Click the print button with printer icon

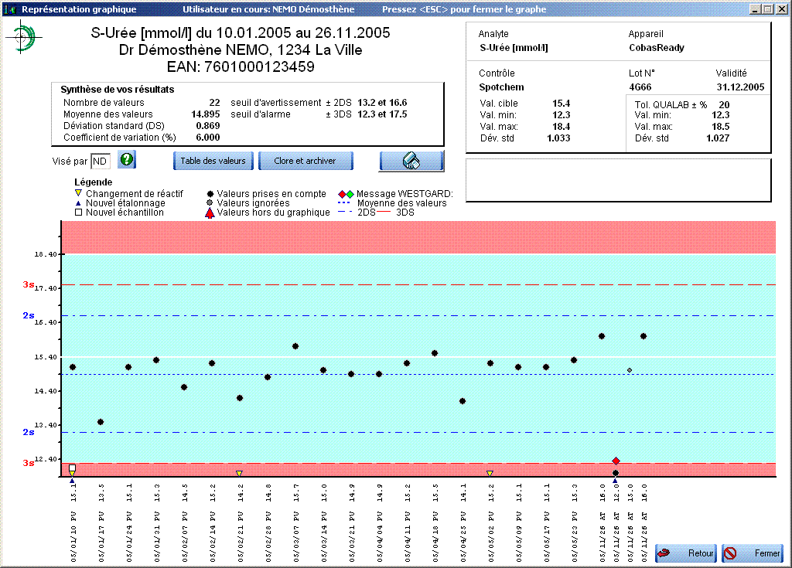(x=411, y=161)
